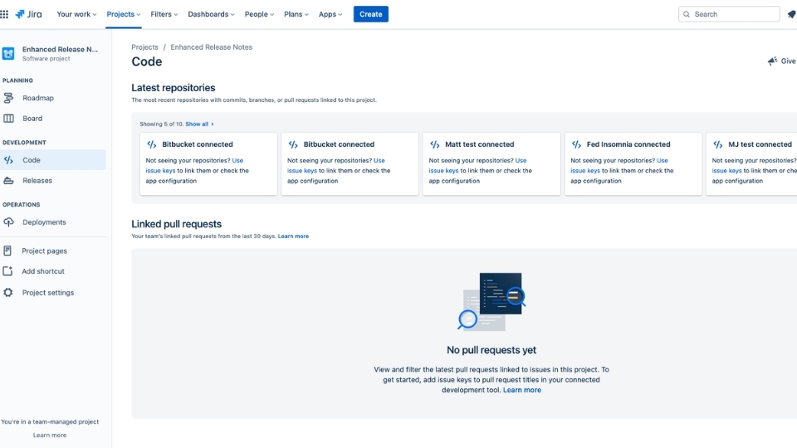Click Use issue keys link on Fed Insomnia card
Image resolution: width=797 pixels, height=448 pixels.
point(619,166)
